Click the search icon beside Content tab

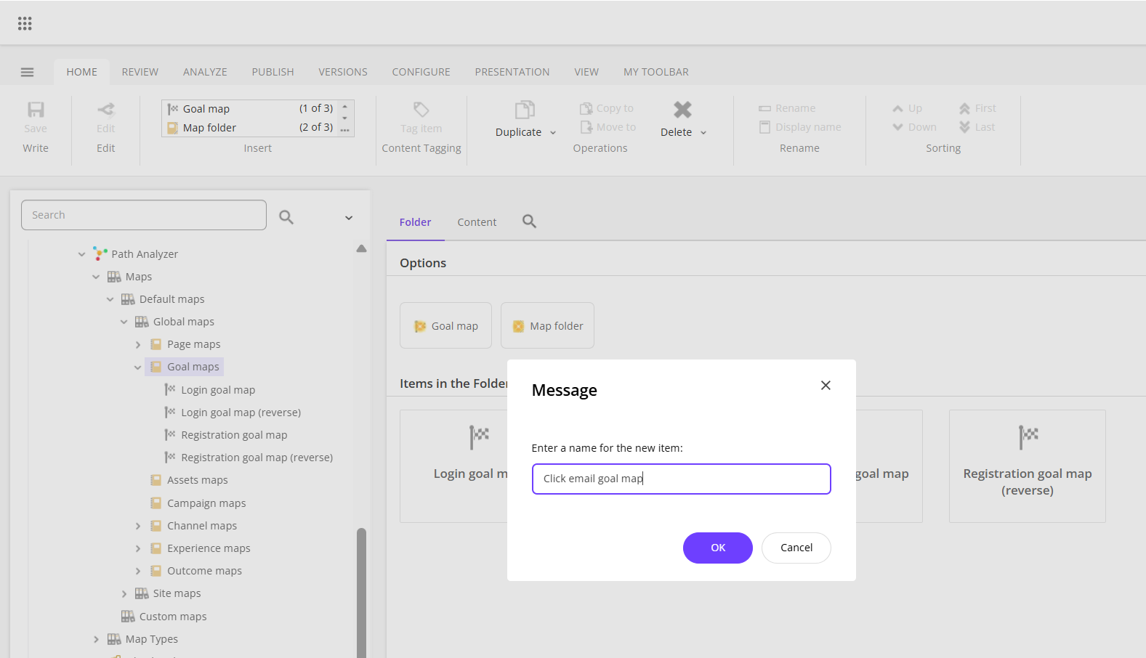[x=529, y=222]
